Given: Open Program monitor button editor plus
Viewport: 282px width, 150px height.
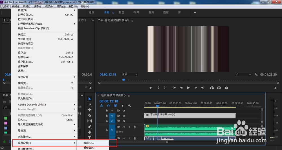Looking at the screenshot, I should (275, 88).
